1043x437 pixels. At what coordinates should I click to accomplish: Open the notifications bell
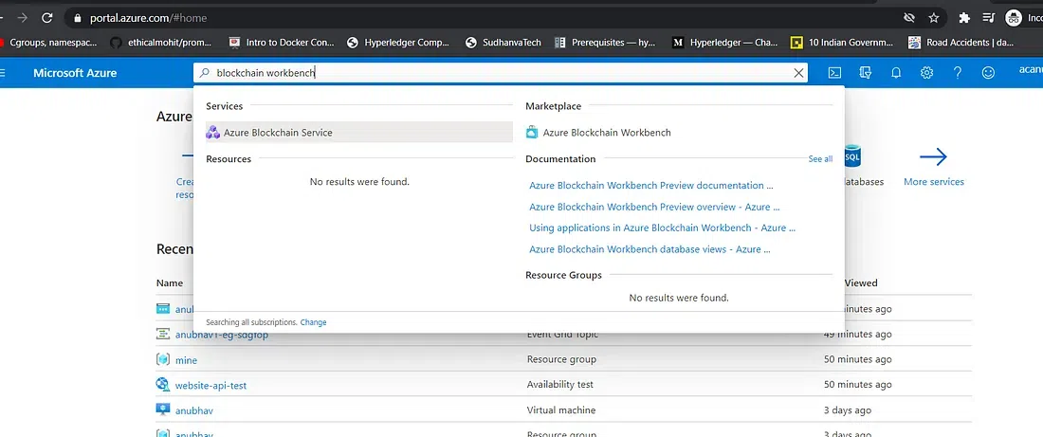coord(896,73)
